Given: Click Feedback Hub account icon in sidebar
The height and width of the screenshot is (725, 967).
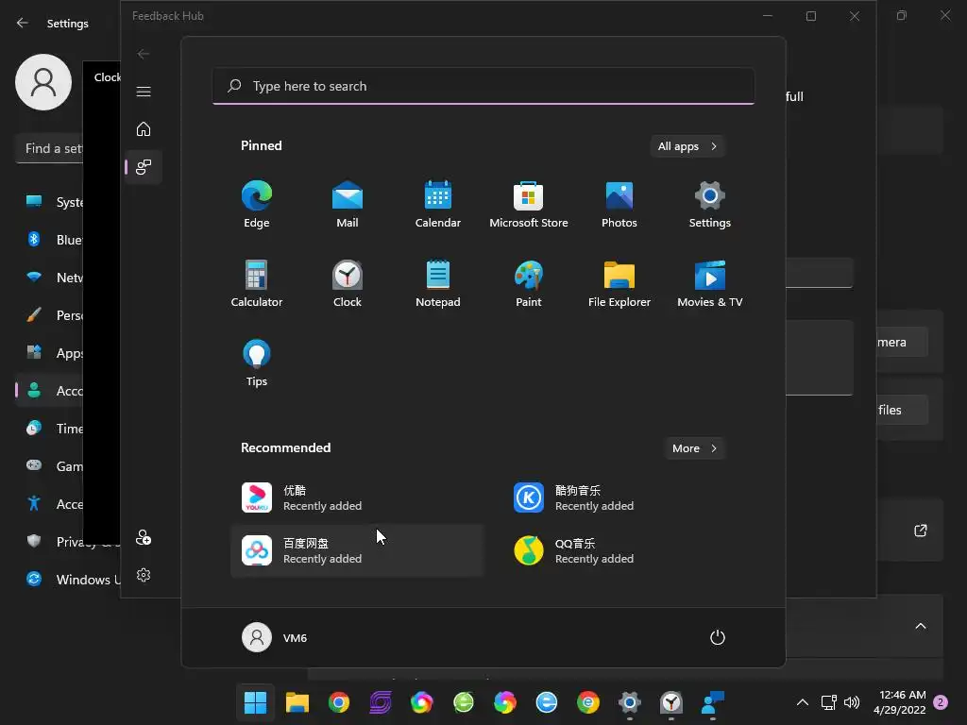Looking at the screenshot, I should [144, 537].
